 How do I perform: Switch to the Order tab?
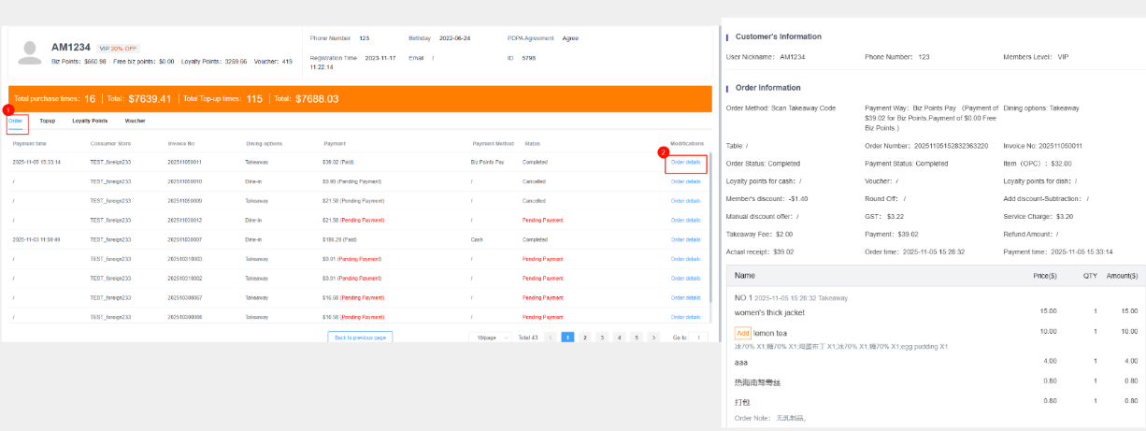tap(16, 121)
